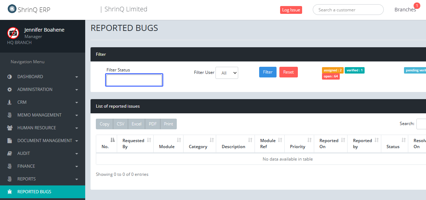The image size is (426, 200).
Task: Click the CRM joystick icon
Action: pyautogui.click(x=10, y=102)
